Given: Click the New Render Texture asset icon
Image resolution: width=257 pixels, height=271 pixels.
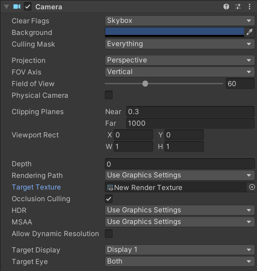Looking at the screenshot, I should click(110, 188).
